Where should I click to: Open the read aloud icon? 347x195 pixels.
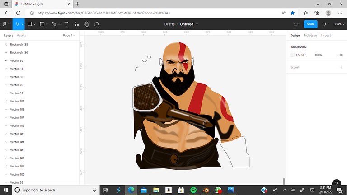coord(283,13)
